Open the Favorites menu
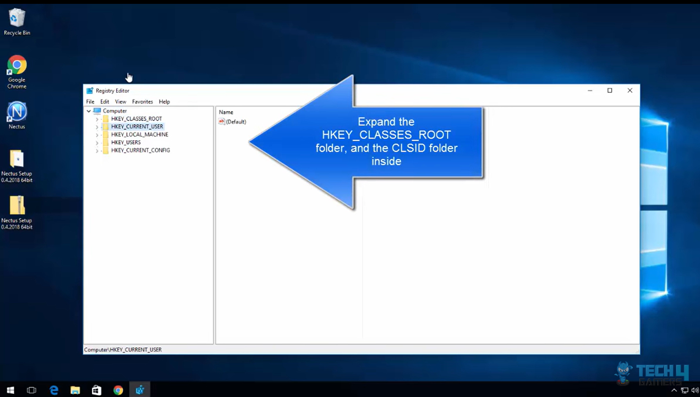Image resolution: width=700 pixels, height=397 pixels. click(x=142, y=101)
